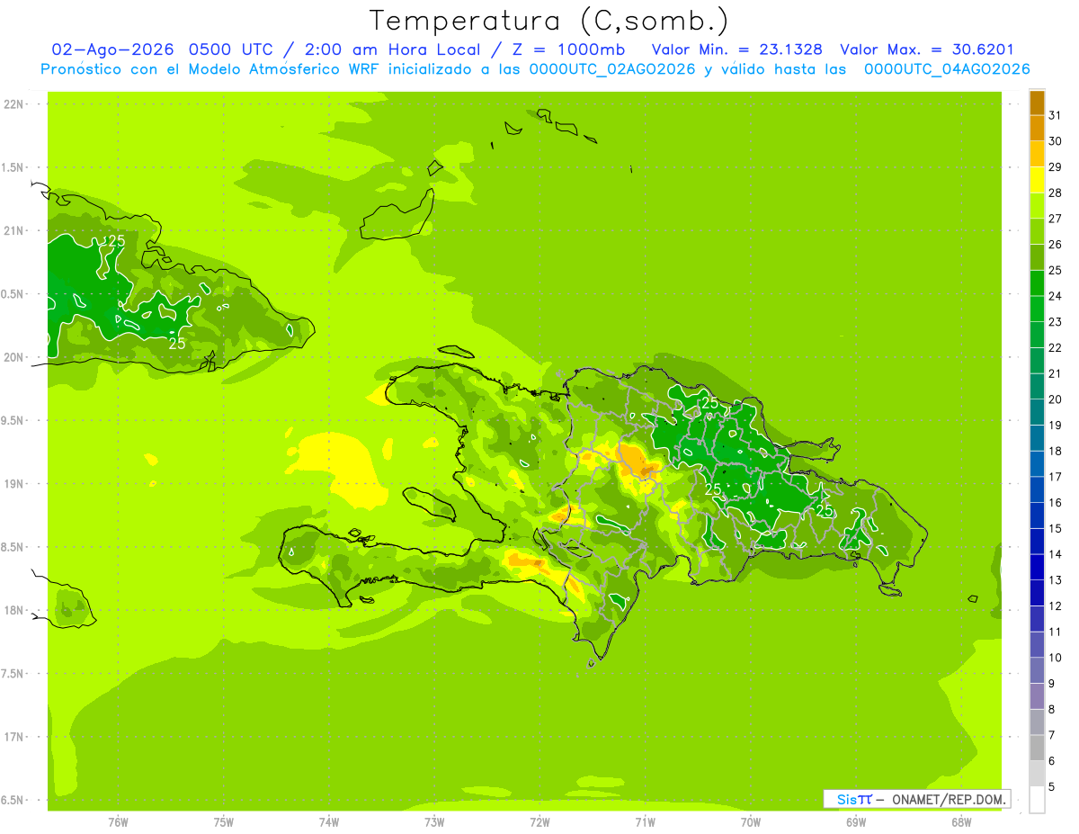Click the 71W longitude axis label
1079x834 pixels.
[x=645, y=822]
